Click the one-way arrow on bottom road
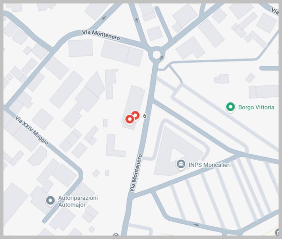The image size is (282, 239). pos(196,225)
